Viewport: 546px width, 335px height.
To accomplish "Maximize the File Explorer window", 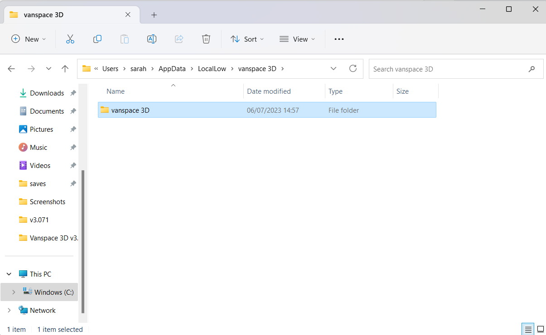I will tap(509, 9).
